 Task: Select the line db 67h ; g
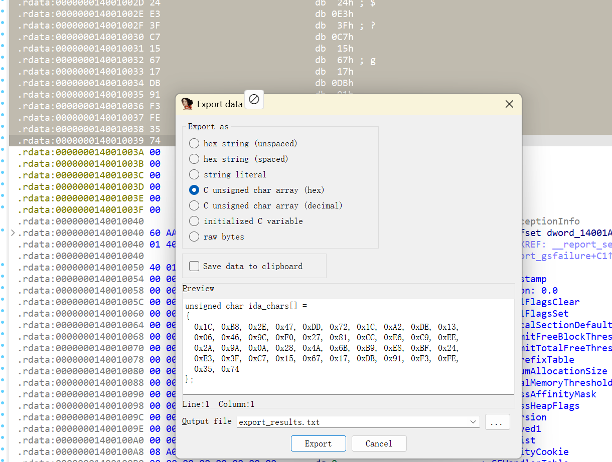pyautogui.click(x=346, y=60)
